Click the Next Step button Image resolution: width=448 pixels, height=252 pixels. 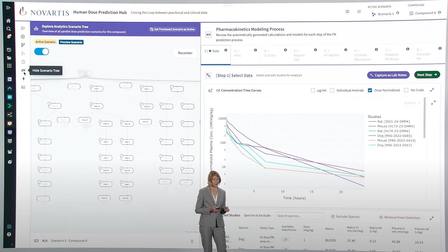[427, 75]
